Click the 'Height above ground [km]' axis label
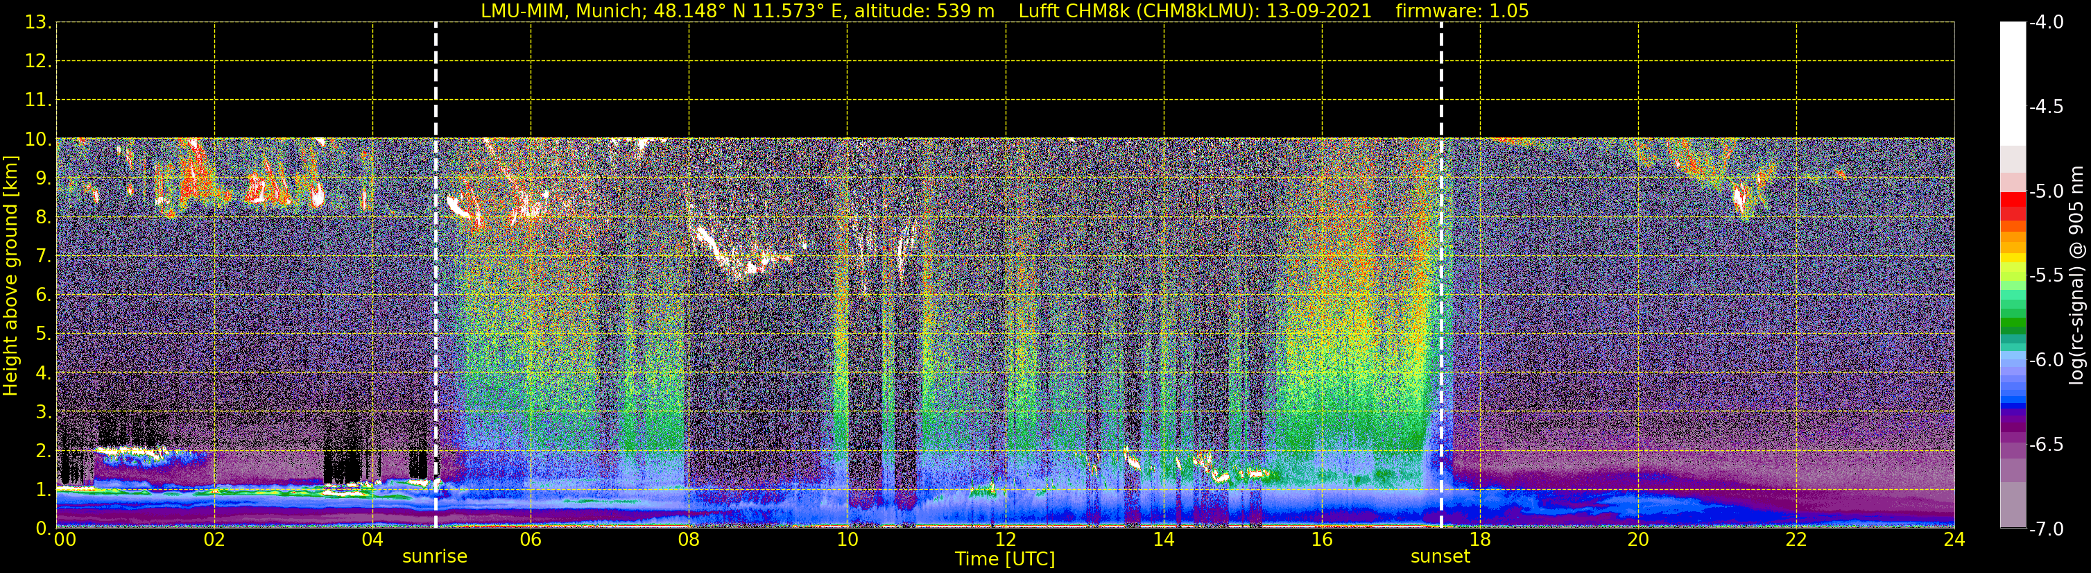Screen dimensions: 2091x573 [10, 276]
